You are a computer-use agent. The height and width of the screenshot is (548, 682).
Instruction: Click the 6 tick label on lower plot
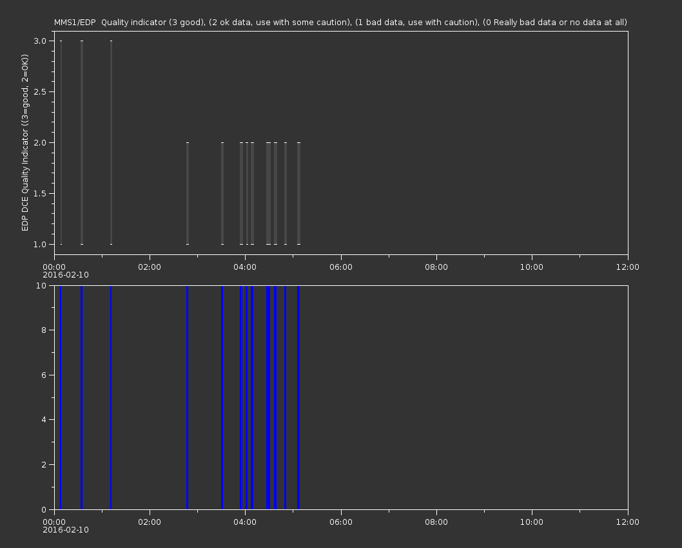point(44,375)
